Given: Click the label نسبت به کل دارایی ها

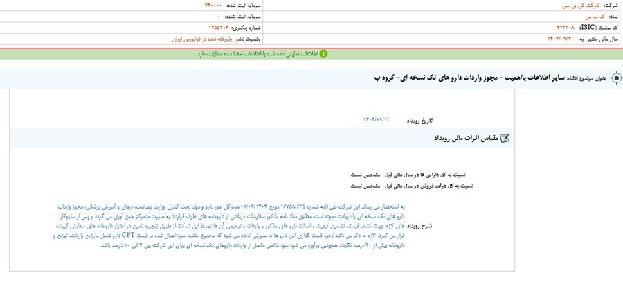Looking at the screenshot, I should (425, 175).
